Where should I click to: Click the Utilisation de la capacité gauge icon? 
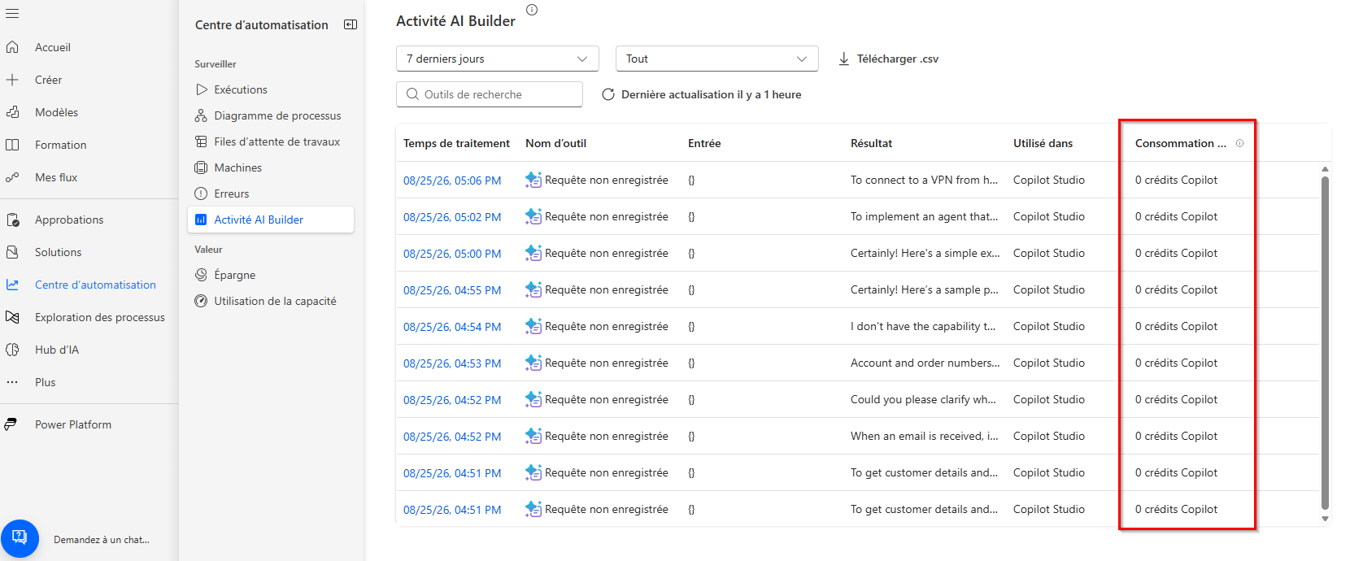tap(201, 301)
